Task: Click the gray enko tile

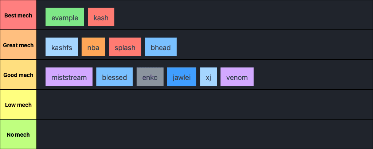Action: pyautogui.click(x=150, y=77)
